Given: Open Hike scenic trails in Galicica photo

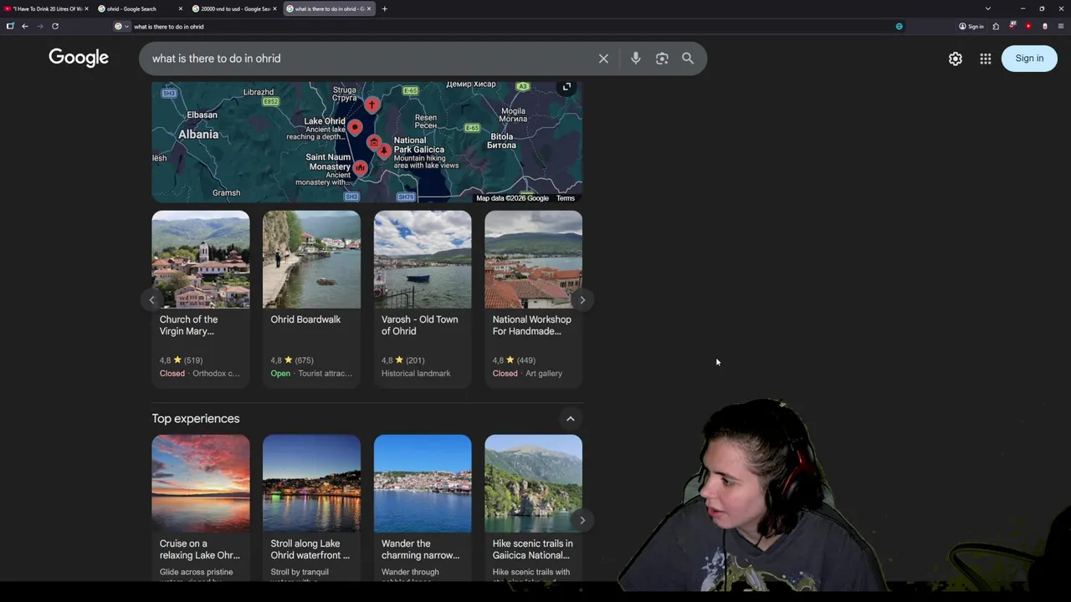Looking at the screenshot, I should 533,483.
